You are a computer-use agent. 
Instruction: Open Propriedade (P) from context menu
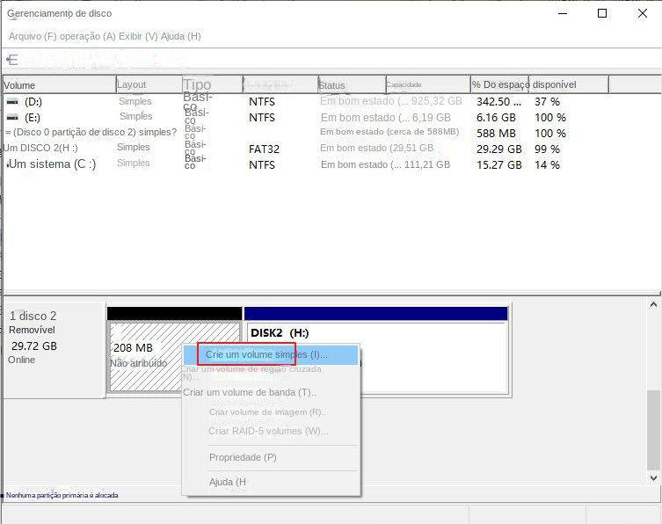click(243, 457)
